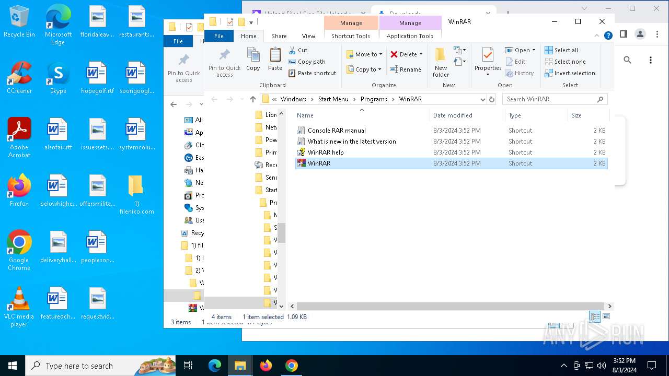Switch to the View ribbon tab

308,36
